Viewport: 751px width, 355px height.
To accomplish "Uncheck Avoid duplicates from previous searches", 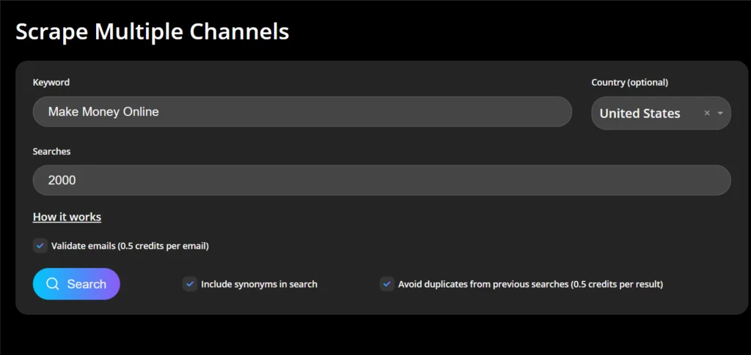I will [x=387, y=284].
